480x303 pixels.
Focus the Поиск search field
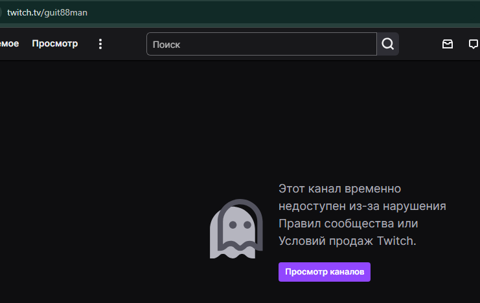(x=262, y=44)
